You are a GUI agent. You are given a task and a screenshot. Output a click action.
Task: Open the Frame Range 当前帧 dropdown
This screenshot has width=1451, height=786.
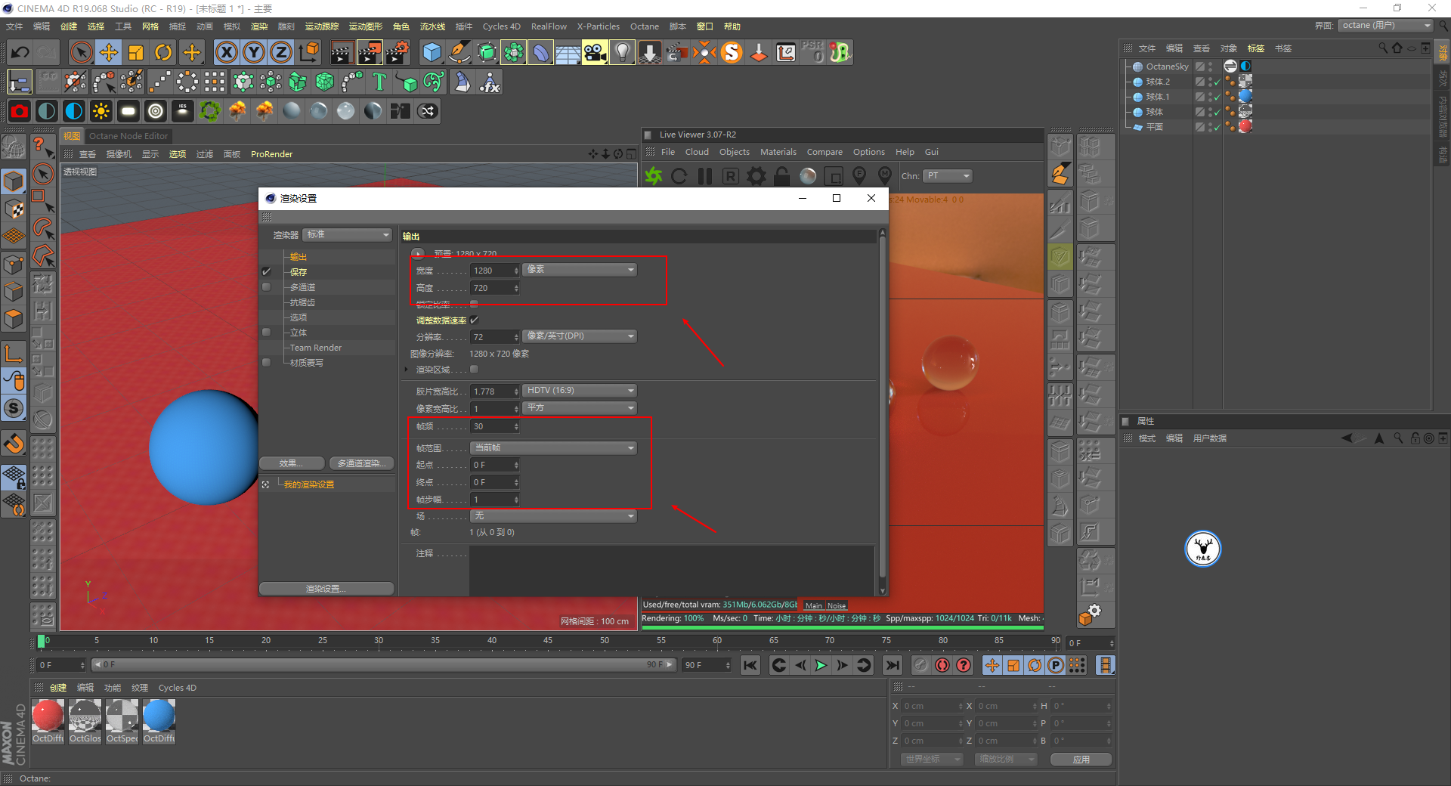[x=553, y=448]
